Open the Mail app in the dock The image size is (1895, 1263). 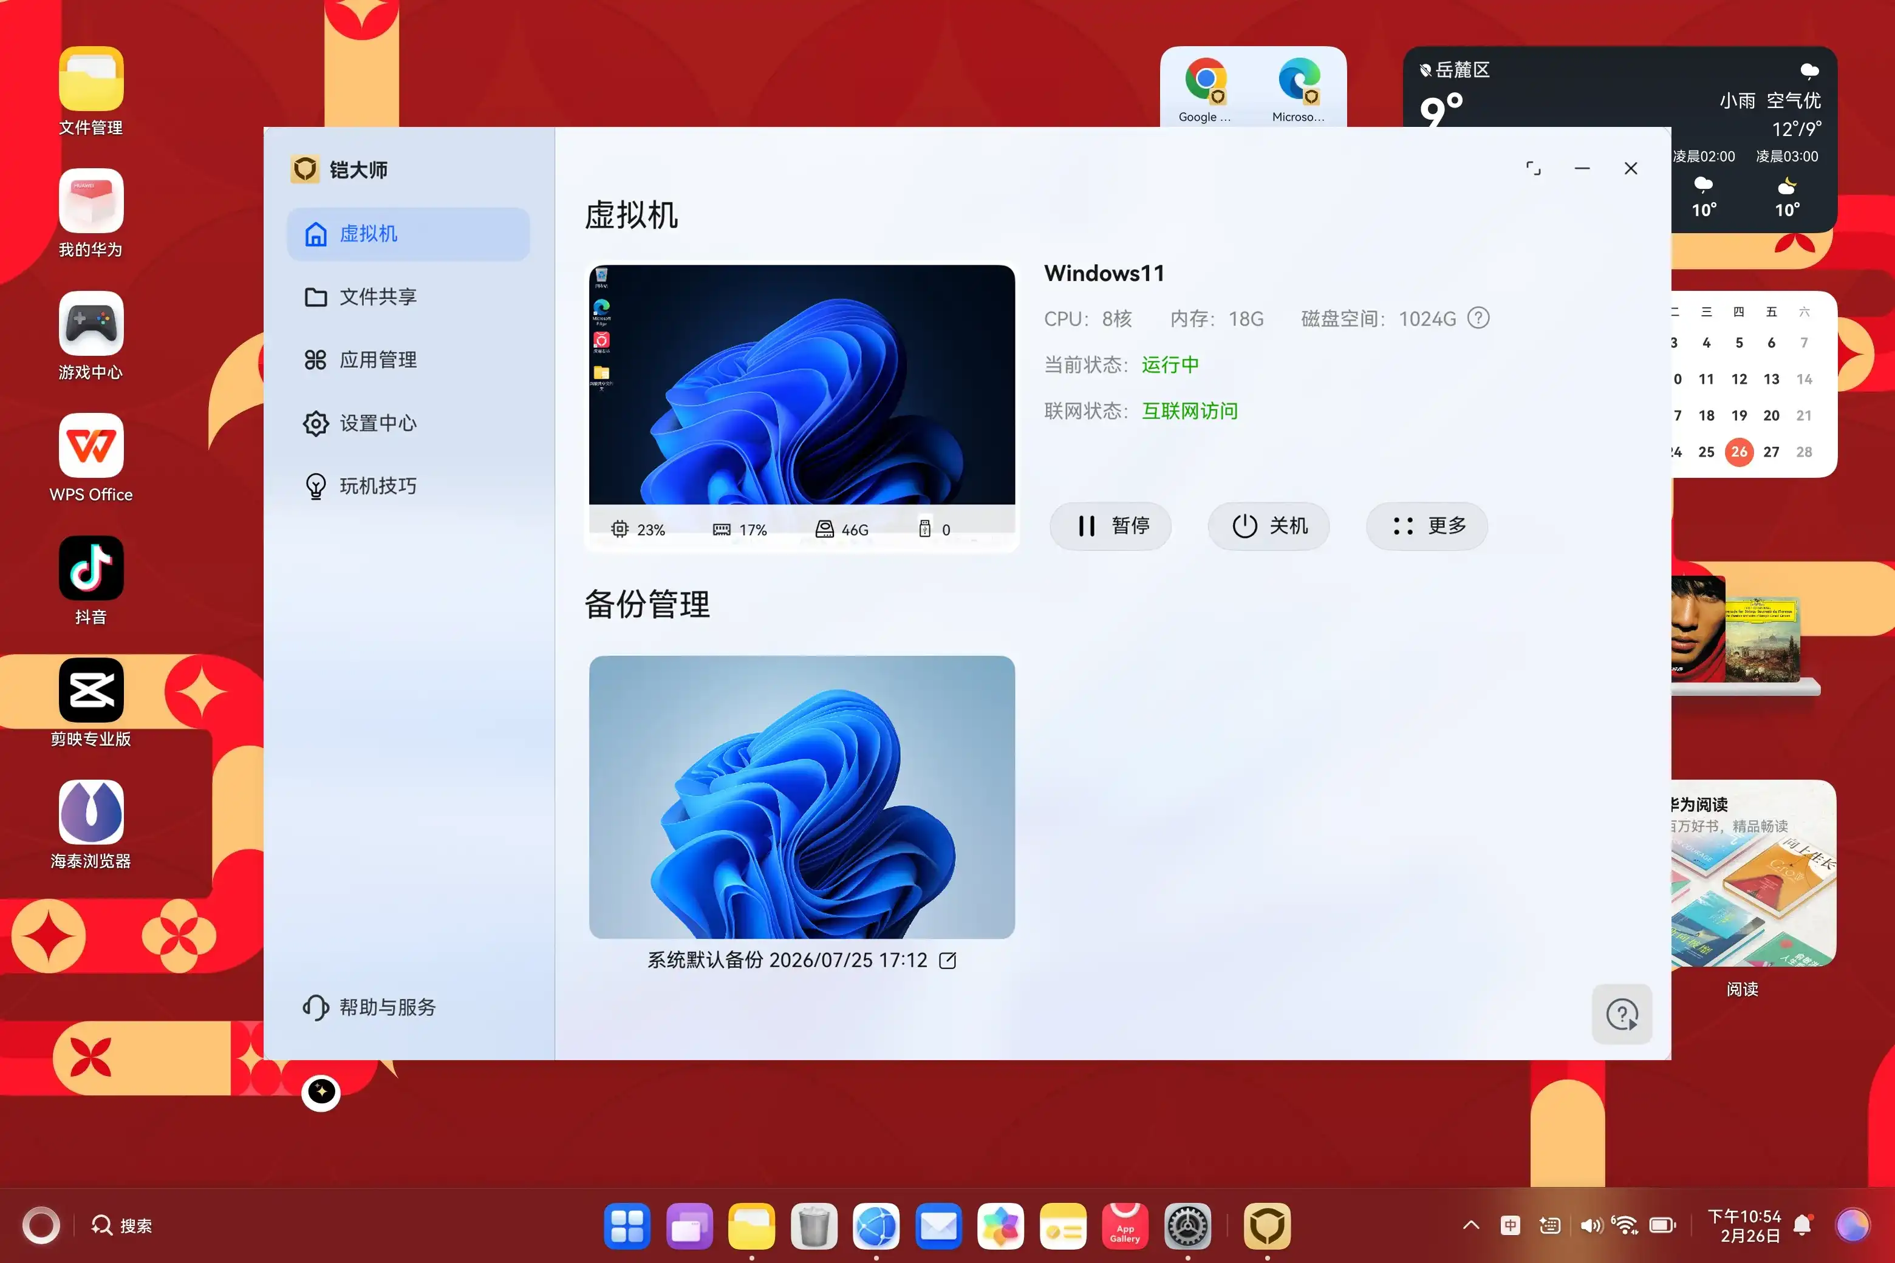pos(938,1227)
